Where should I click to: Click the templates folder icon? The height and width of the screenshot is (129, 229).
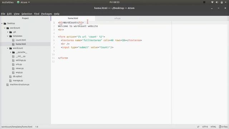[x=11, y=36]
